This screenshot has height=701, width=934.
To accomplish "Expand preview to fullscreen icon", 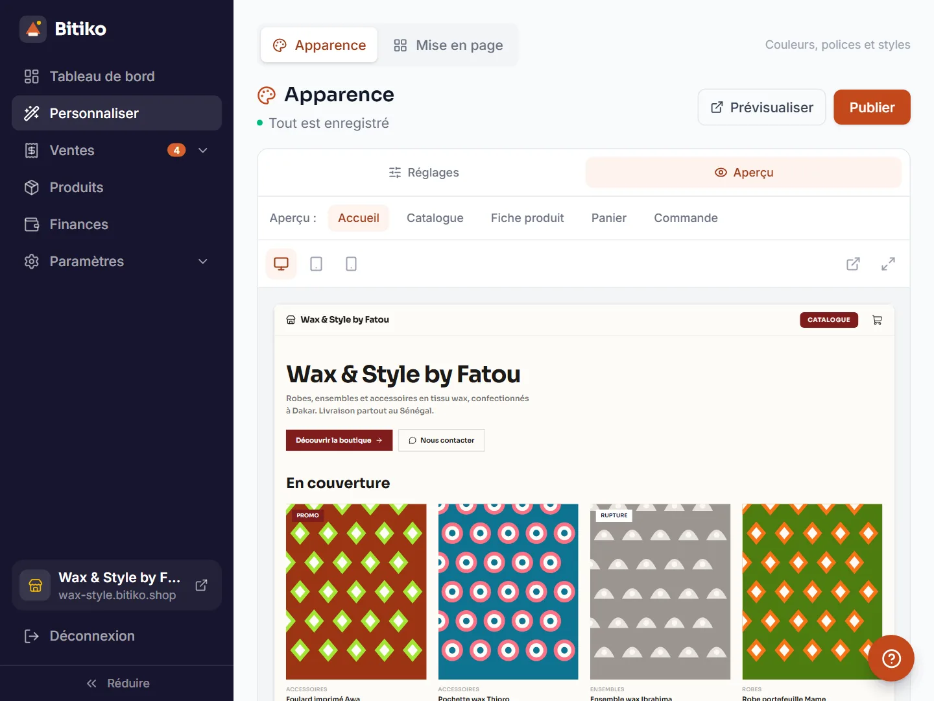I will coord(889,264).
